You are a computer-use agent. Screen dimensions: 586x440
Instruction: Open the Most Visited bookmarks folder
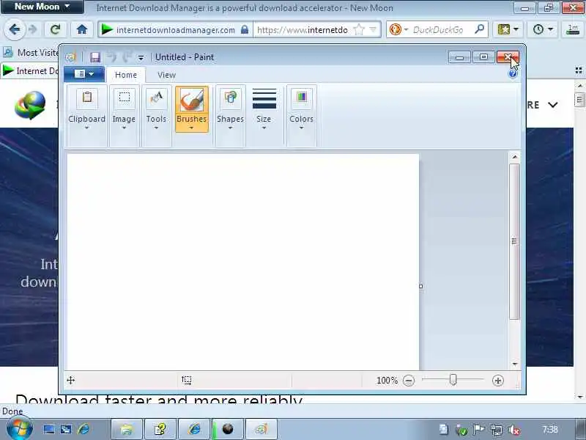click(31, 53)
